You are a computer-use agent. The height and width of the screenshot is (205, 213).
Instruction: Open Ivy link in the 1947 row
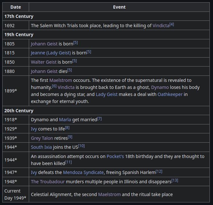coord(34,172)
